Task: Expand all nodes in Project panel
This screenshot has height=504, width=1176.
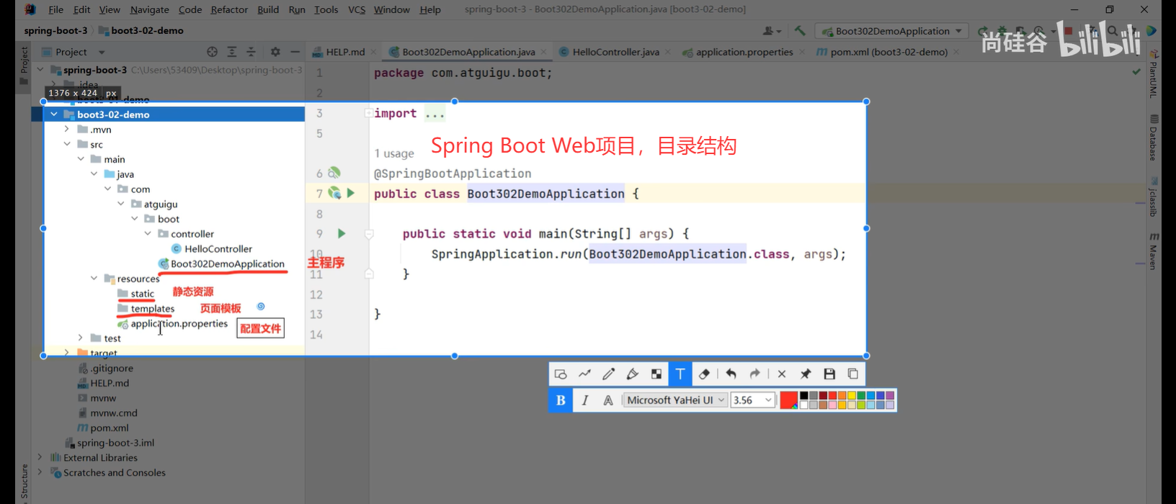Action: pyautogui.click(x=231, y=52)
